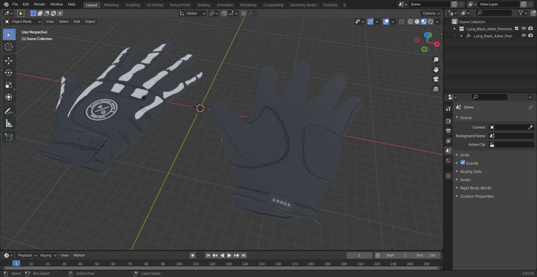Expand the Audio panel

point(465,180)
